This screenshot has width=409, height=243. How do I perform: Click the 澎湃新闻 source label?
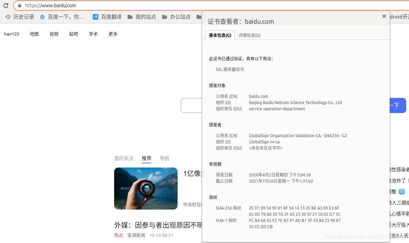coord(136,235)
